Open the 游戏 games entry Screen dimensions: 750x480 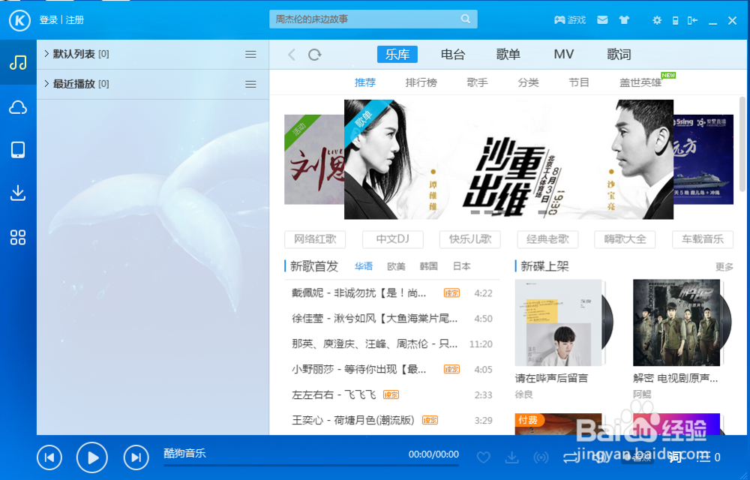(x=570, y=20)
